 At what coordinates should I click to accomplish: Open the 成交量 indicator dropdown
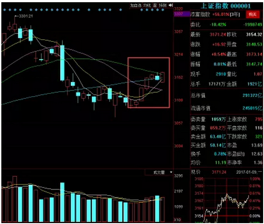tap(159, 172)
